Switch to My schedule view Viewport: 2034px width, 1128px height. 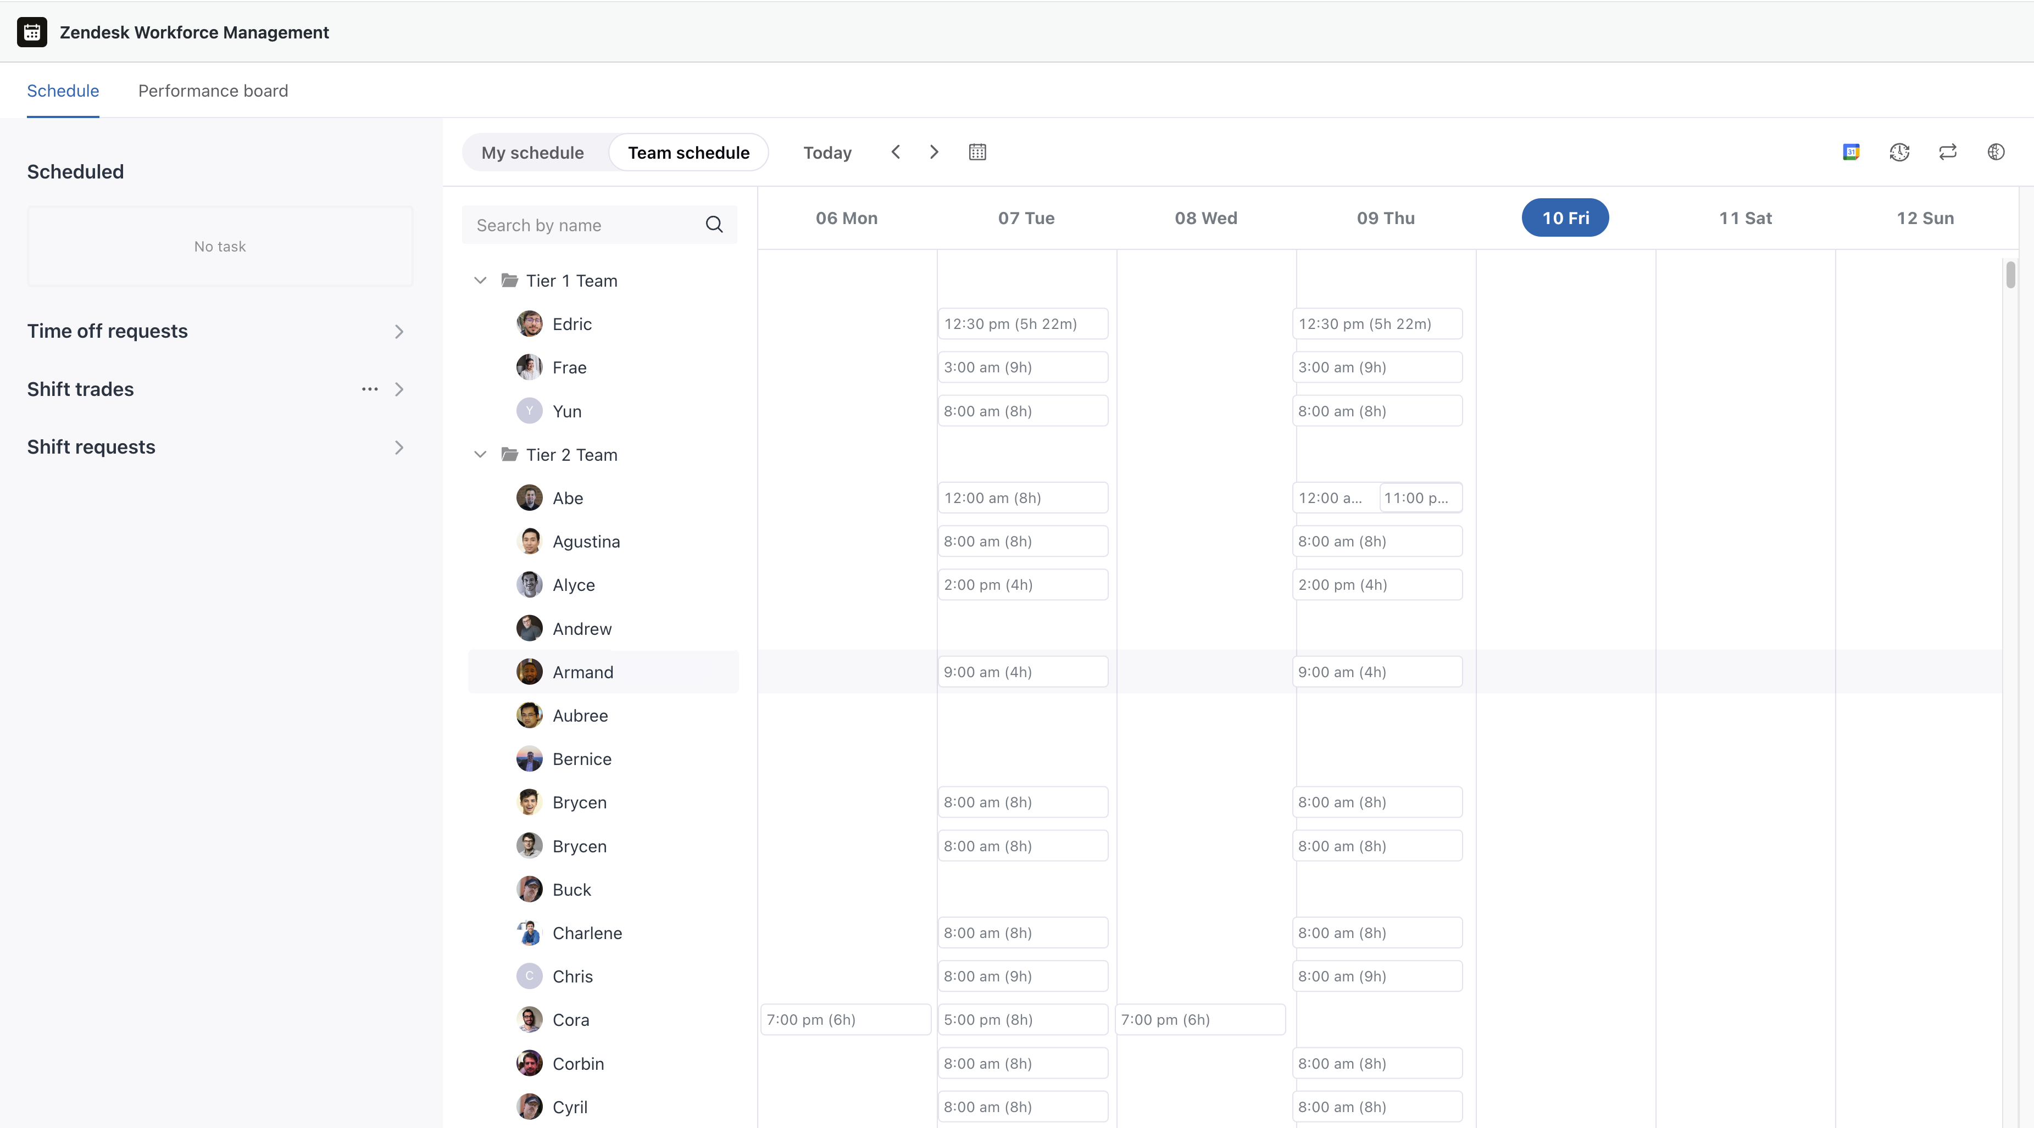(x=532, y=152)
